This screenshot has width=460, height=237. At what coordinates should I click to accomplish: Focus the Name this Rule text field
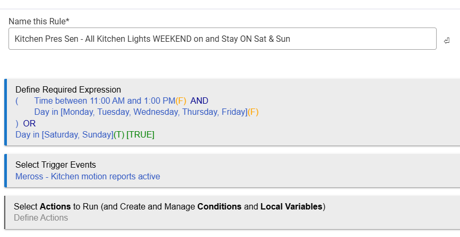pos(222,39)
